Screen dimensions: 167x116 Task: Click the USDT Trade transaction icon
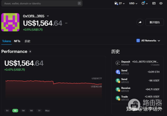[x=118, y=98]
